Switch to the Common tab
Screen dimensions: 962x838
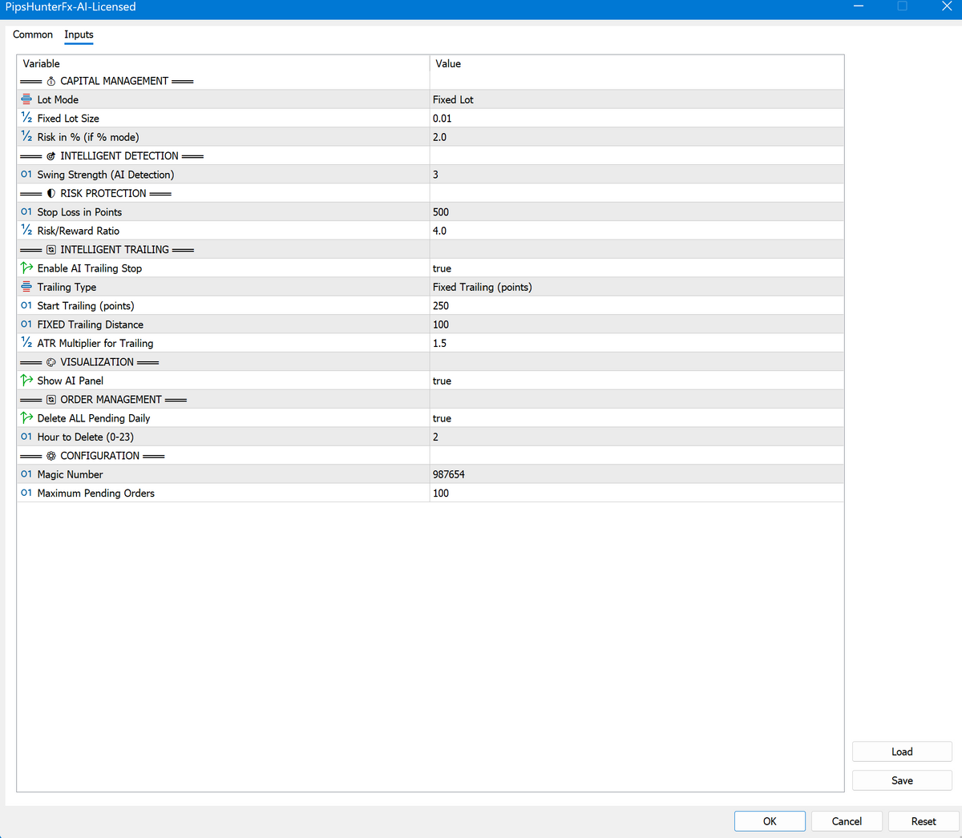[x=33, y=34]
